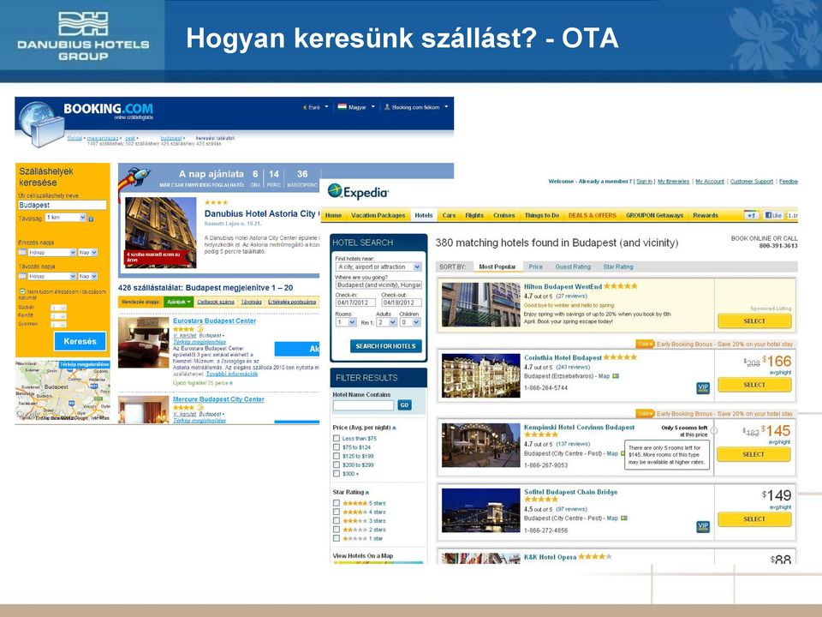Open the Cars tab on Expedia
Screen dimensions: 822x617
click(449, 215)
